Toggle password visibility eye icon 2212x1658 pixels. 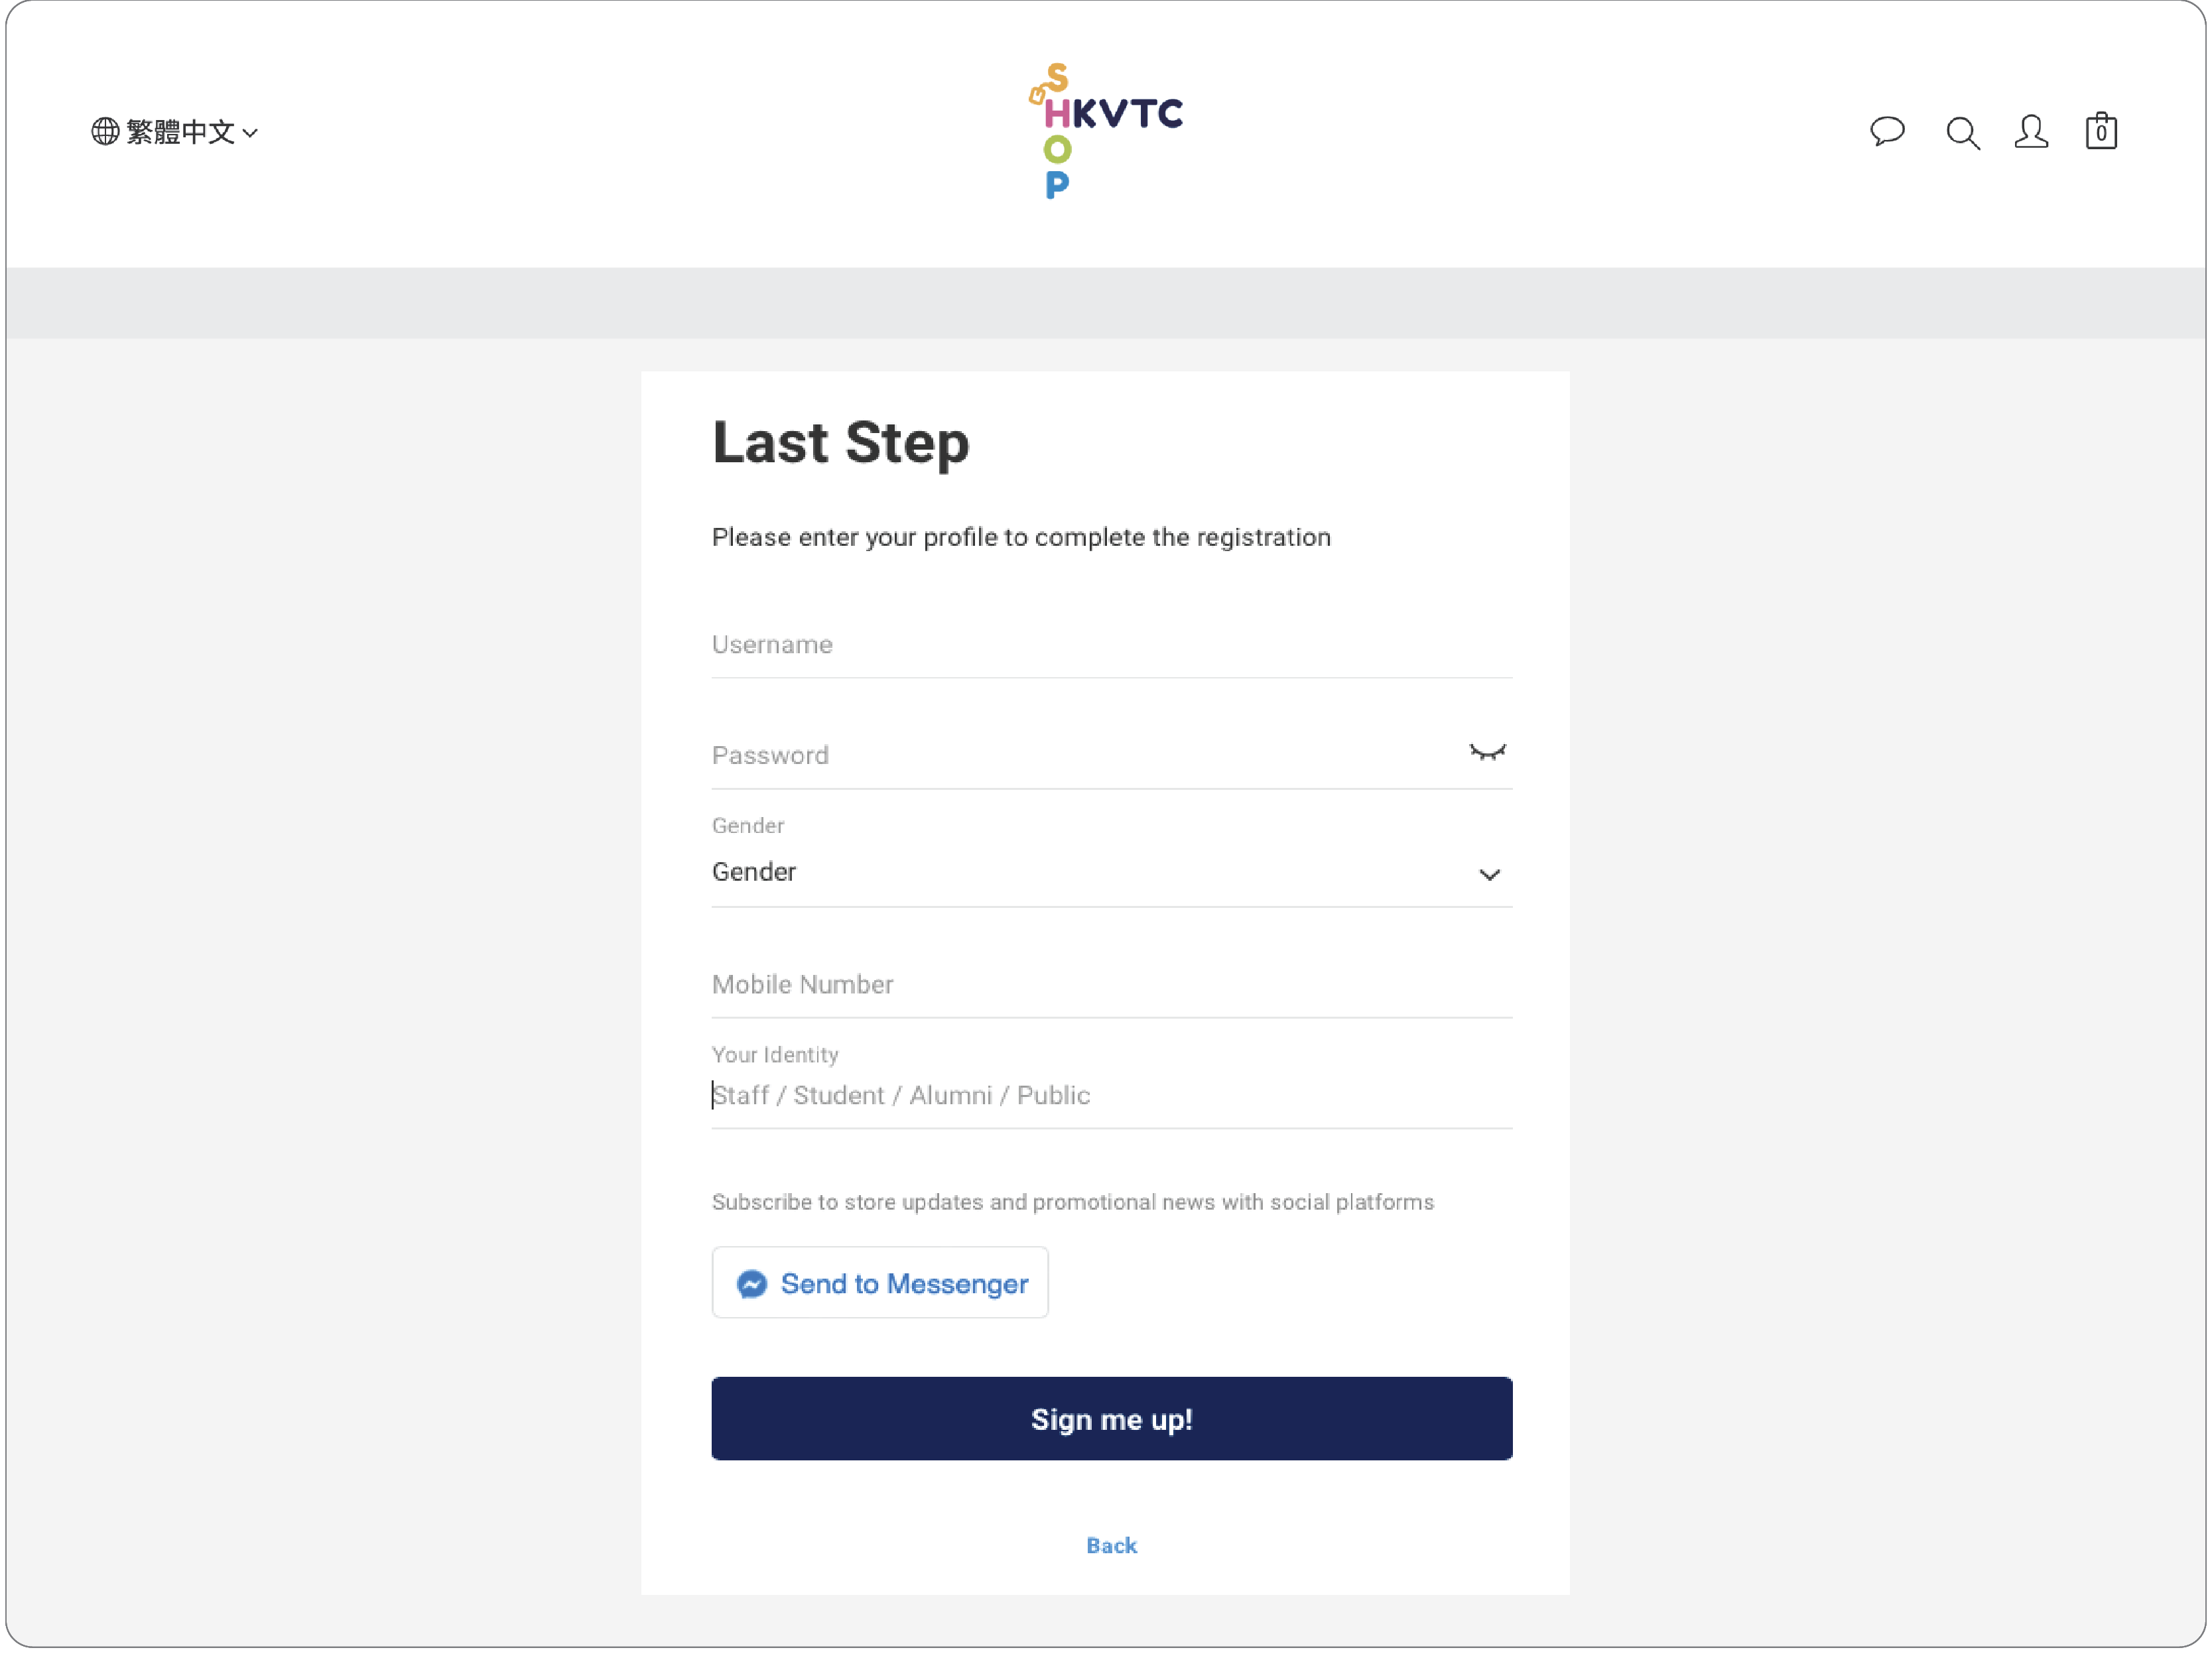(1487, 753)
